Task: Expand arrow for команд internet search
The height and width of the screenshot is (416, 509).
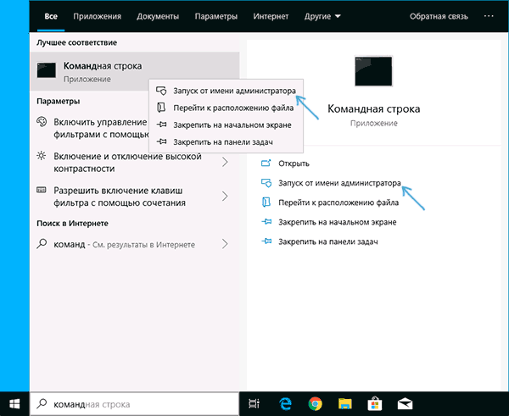Action: coord(225,244)
